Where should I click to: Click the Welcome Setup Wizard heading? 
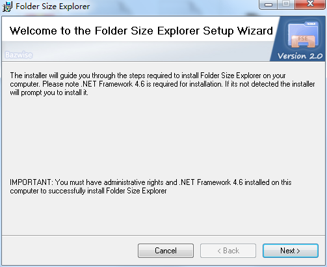coord(141,31)
